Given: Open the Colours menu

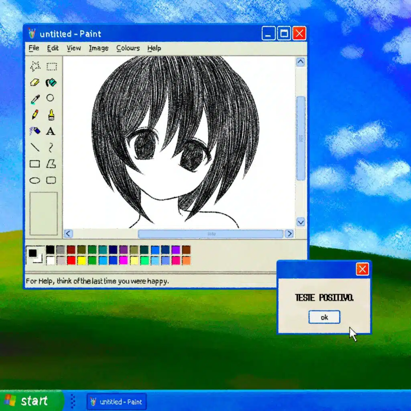Looking at the screenshot, I should pos(128,48).
